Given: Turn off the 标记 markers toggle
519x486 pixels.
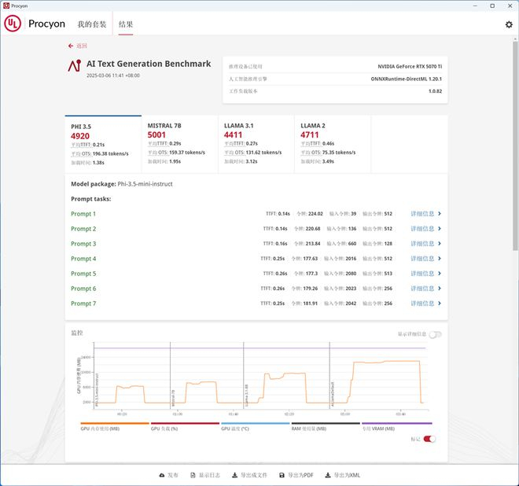Looking at the screenshot, I should click(429, 439).
